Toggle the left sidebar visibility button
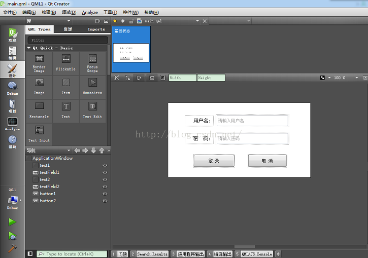368x258 pixels. click(x=30, y=254)
